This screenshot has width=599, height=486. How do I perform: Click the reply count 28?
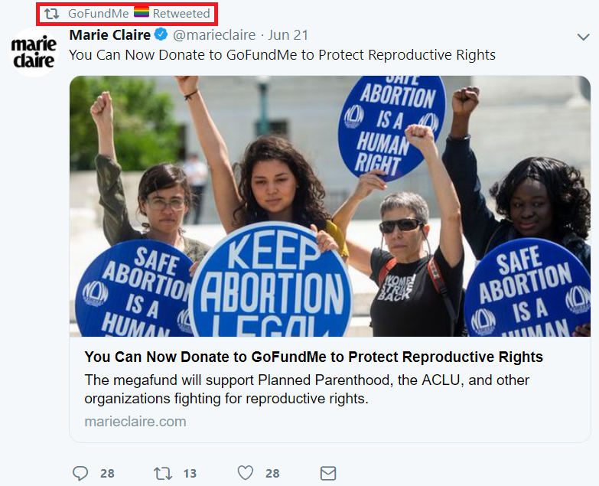[107, 474]
